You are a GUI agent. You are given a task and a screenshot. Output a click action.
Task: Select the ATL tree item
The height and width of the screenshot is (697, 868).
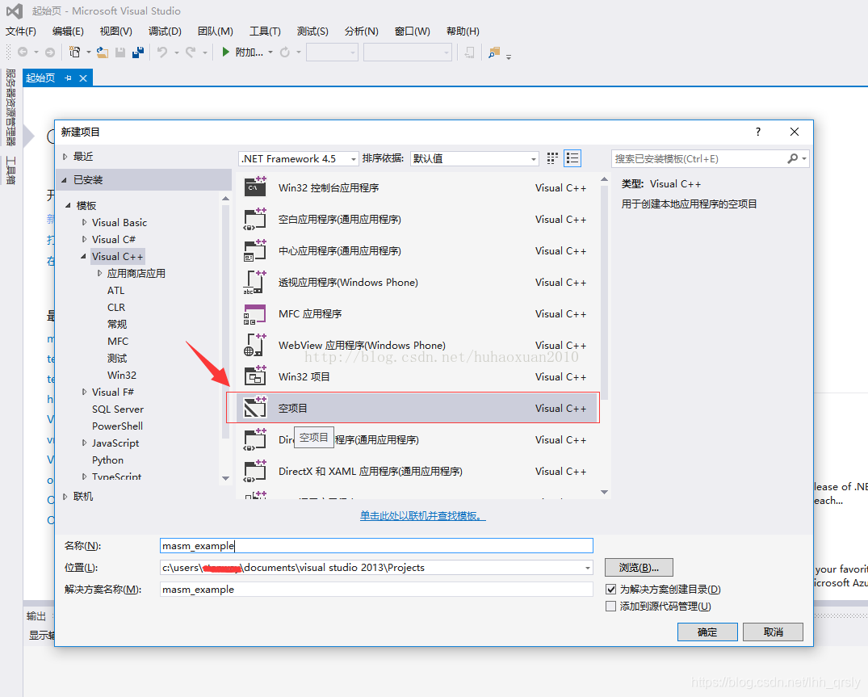pos(115,291)
